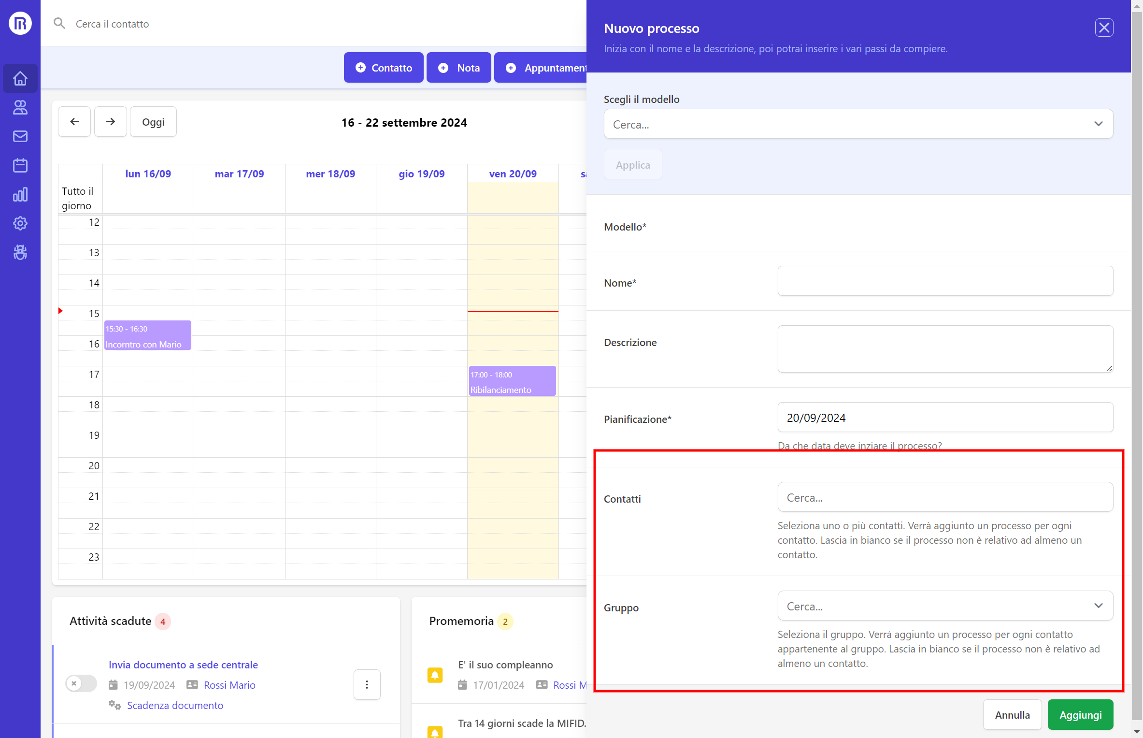Go to next week arrow

[x=110, y=122]
